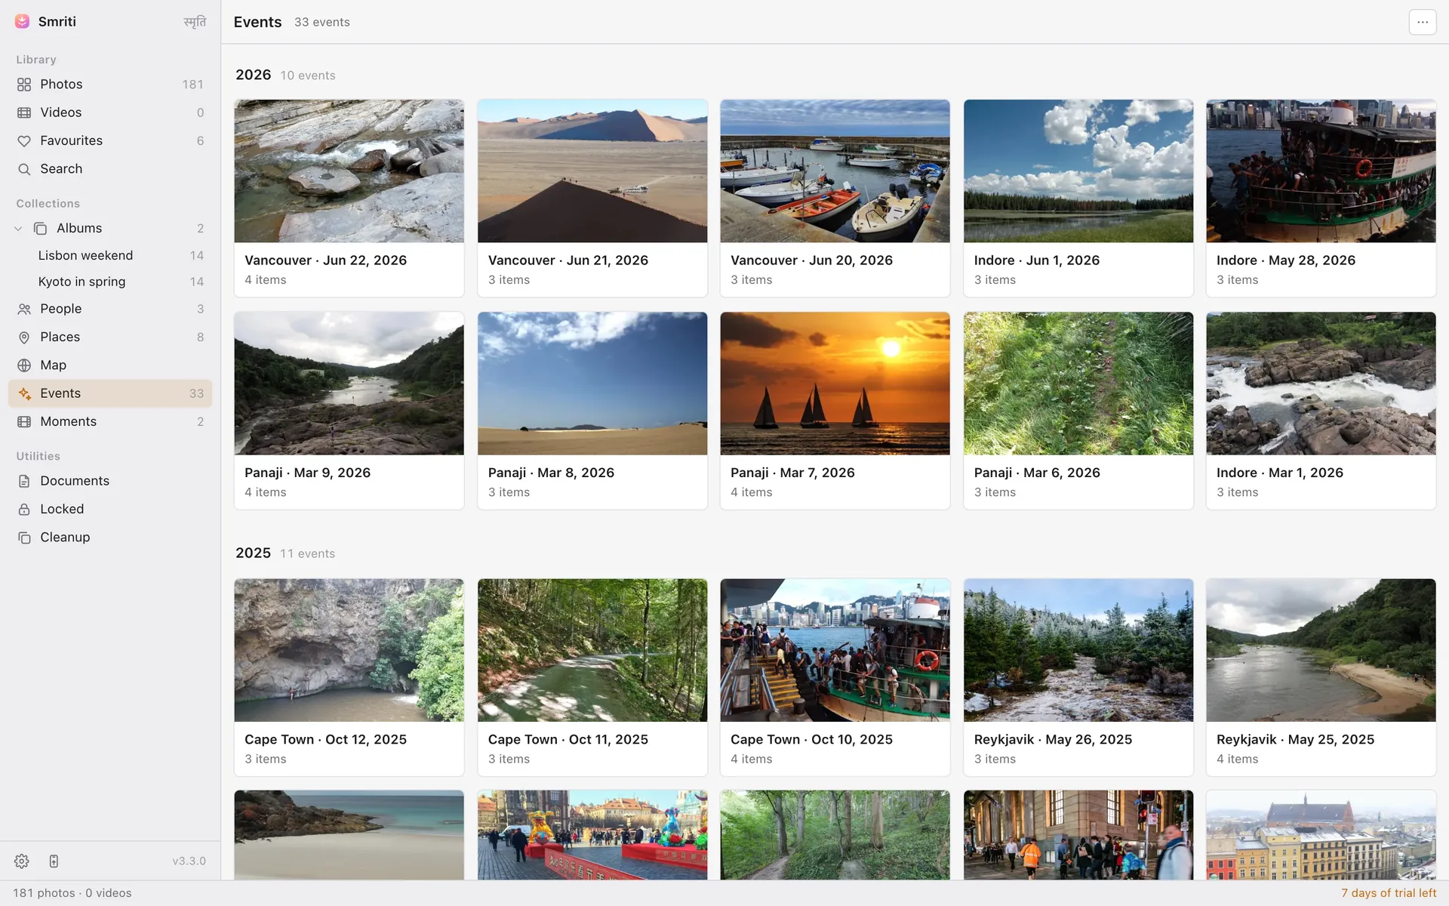Select the Albums stack icon
1449x906 pixels.
(x=41, y=228)
